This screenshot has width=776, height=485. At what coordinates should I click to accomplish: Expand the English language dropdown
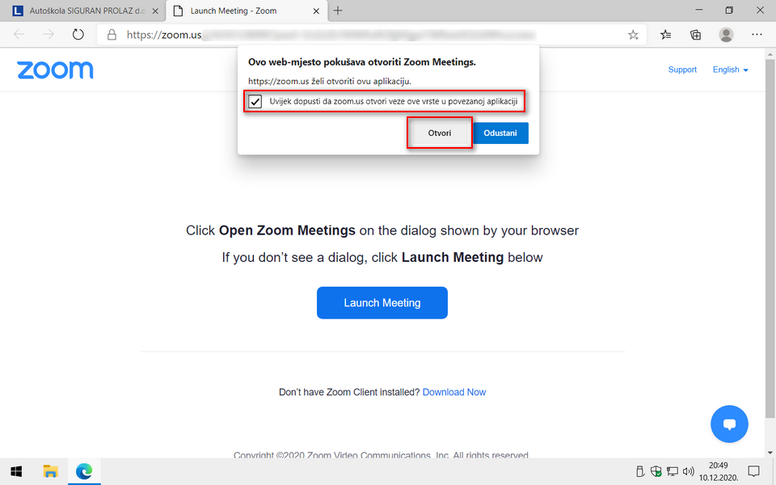tap(730, 70)
